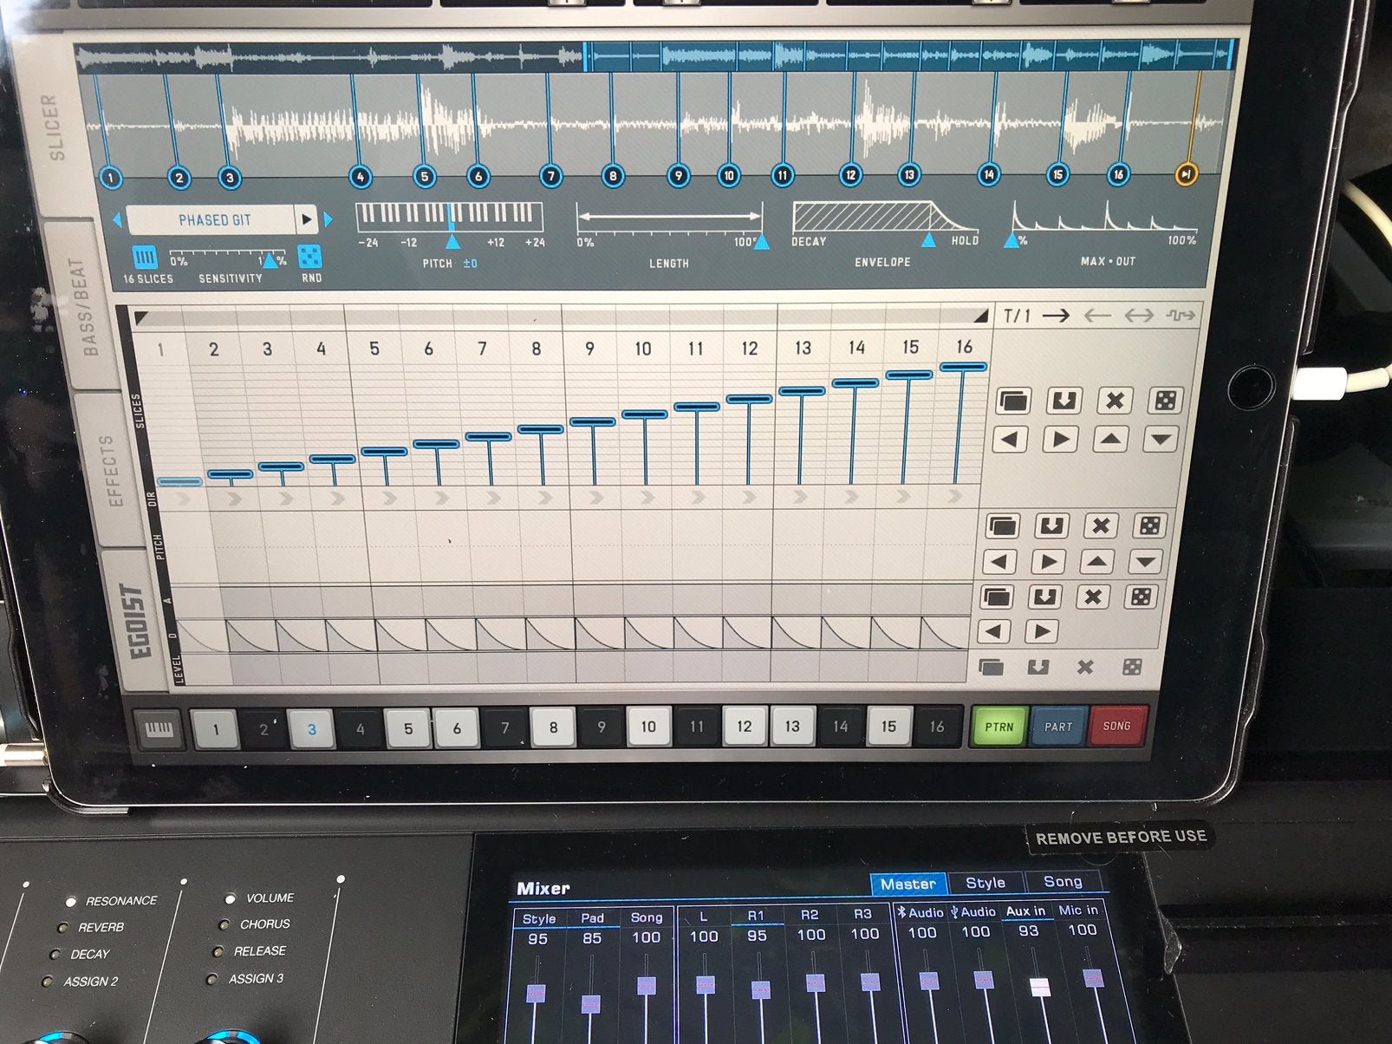Toggle pattern slot 13
Screen dimensions: 1392x1044
tap(792, 727)
